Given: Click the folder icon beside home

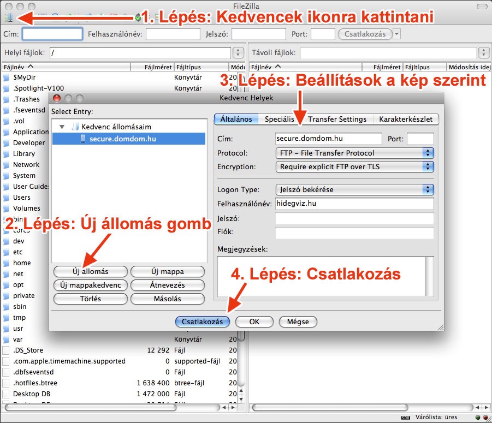Looking at the screenshot, I should 6,263.
